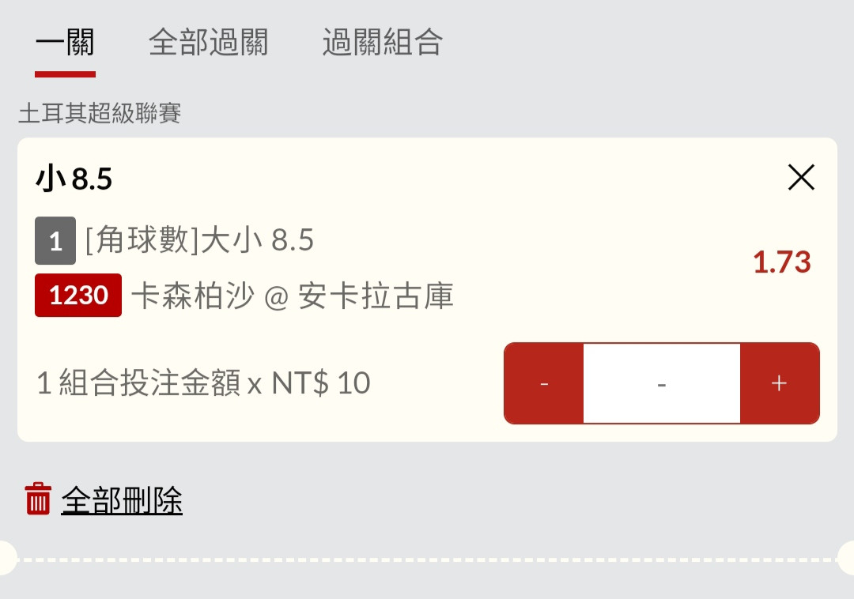Click the red underline beneath 一關
Viewport: 854px width, 599px height.
coord(65,74)
